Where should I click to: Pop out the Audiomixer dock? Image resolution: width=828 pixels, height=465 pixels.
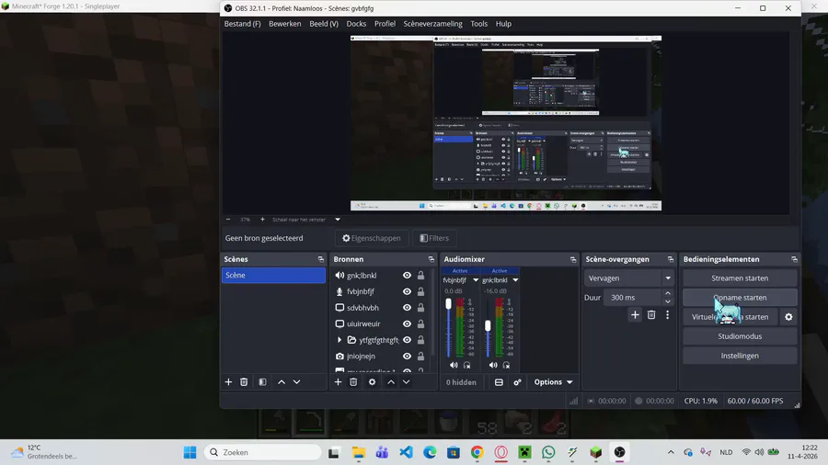tap(573, 259)
